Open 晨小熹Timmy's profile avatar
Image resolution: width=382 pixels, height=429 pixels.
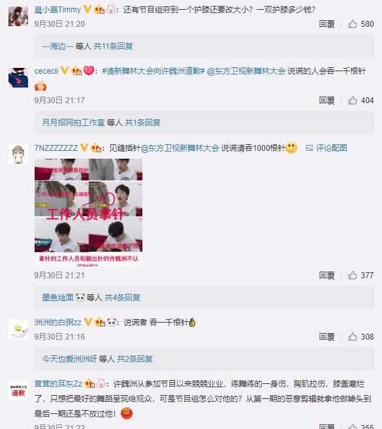18,16
